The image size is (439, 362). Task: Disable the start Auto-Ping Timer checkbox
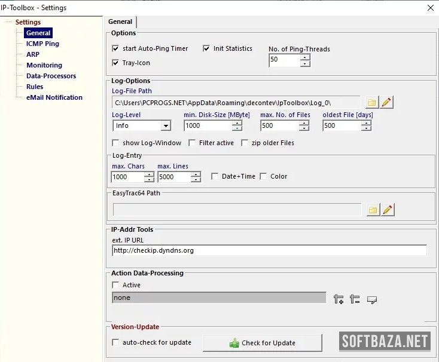click(x=116, y=49)
